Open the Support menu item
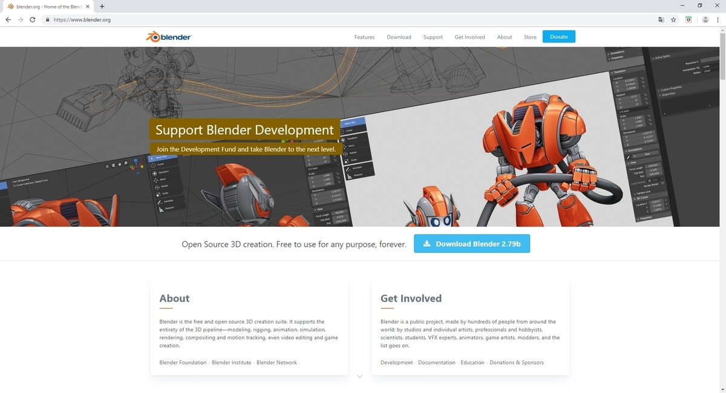The width and height of the screenshot is (726, 393). (433, 37)
